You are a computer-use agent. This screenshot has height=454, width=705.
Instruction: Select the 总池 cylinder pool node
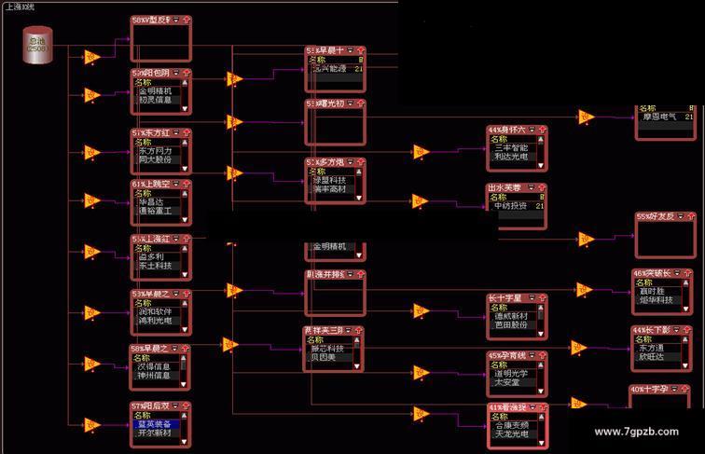coord(37,45)
